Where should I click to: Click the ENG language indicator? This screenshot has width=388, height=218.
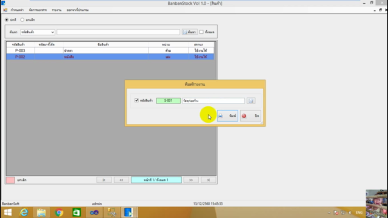tap(359, 213)
